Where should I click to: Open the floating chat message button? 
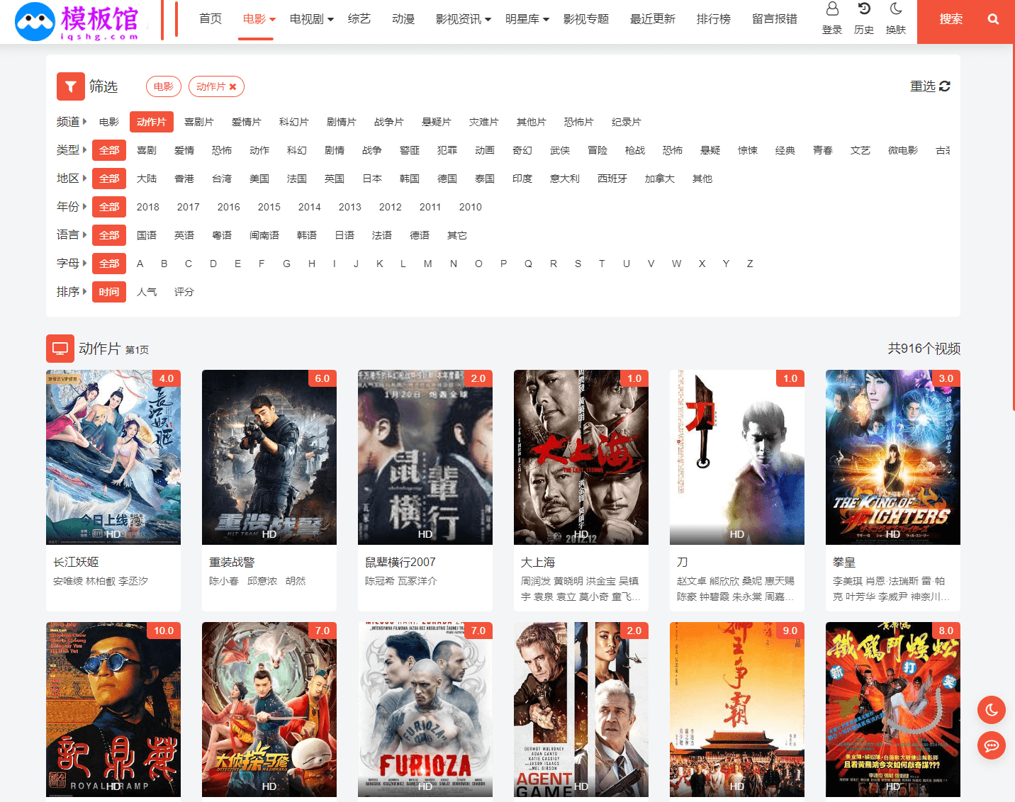point(991,745)
